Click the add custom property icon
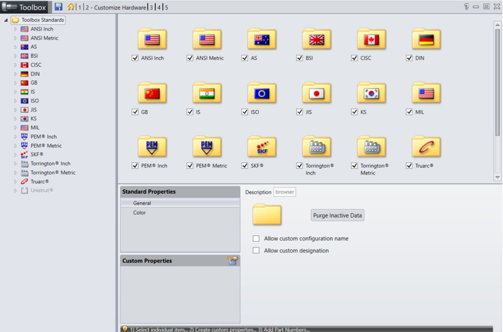Viewport: 503px width, 332px height. pos(233,260)
